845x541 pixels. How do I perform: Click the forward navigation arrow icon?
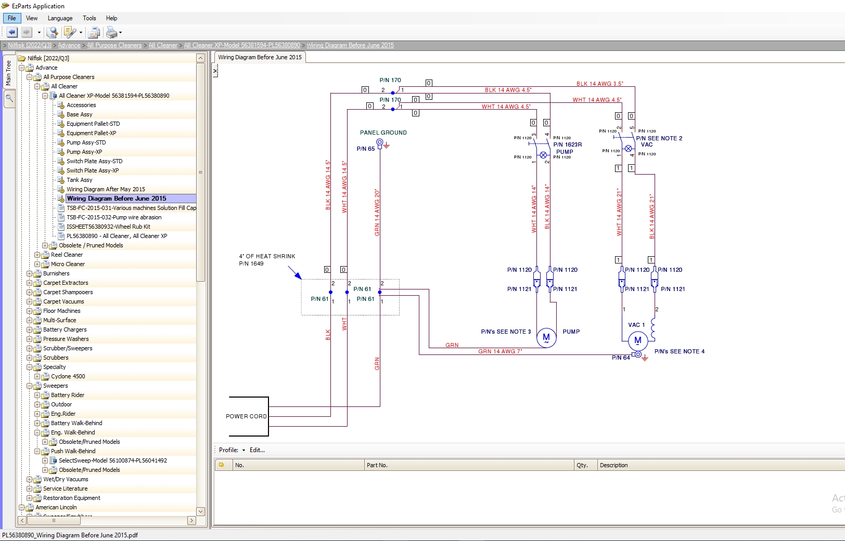26,32
